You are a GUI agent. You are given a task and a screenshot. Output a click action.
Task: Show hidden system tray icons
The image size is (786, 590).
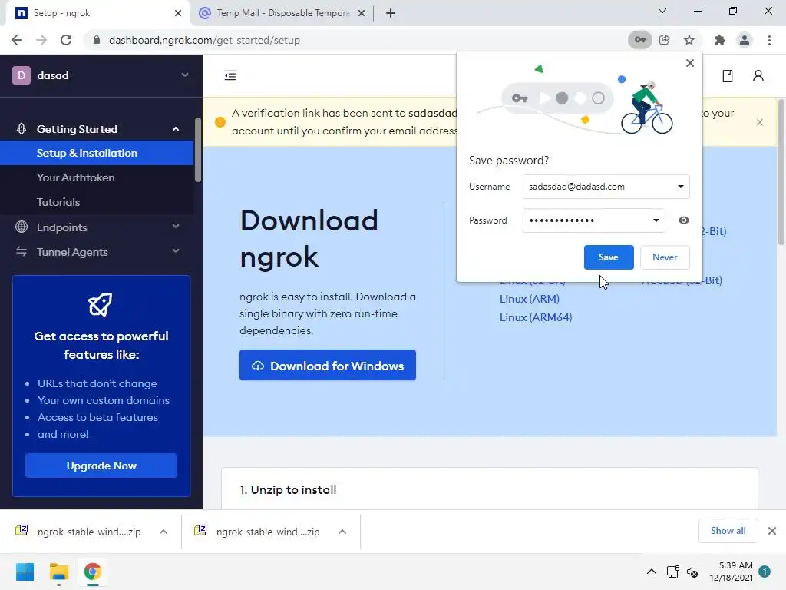[651, 572]
